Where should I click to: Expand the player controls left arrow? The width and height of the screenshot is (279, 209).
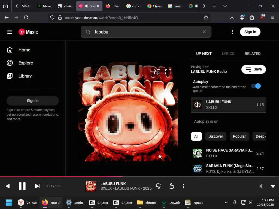tap(261, 186)
